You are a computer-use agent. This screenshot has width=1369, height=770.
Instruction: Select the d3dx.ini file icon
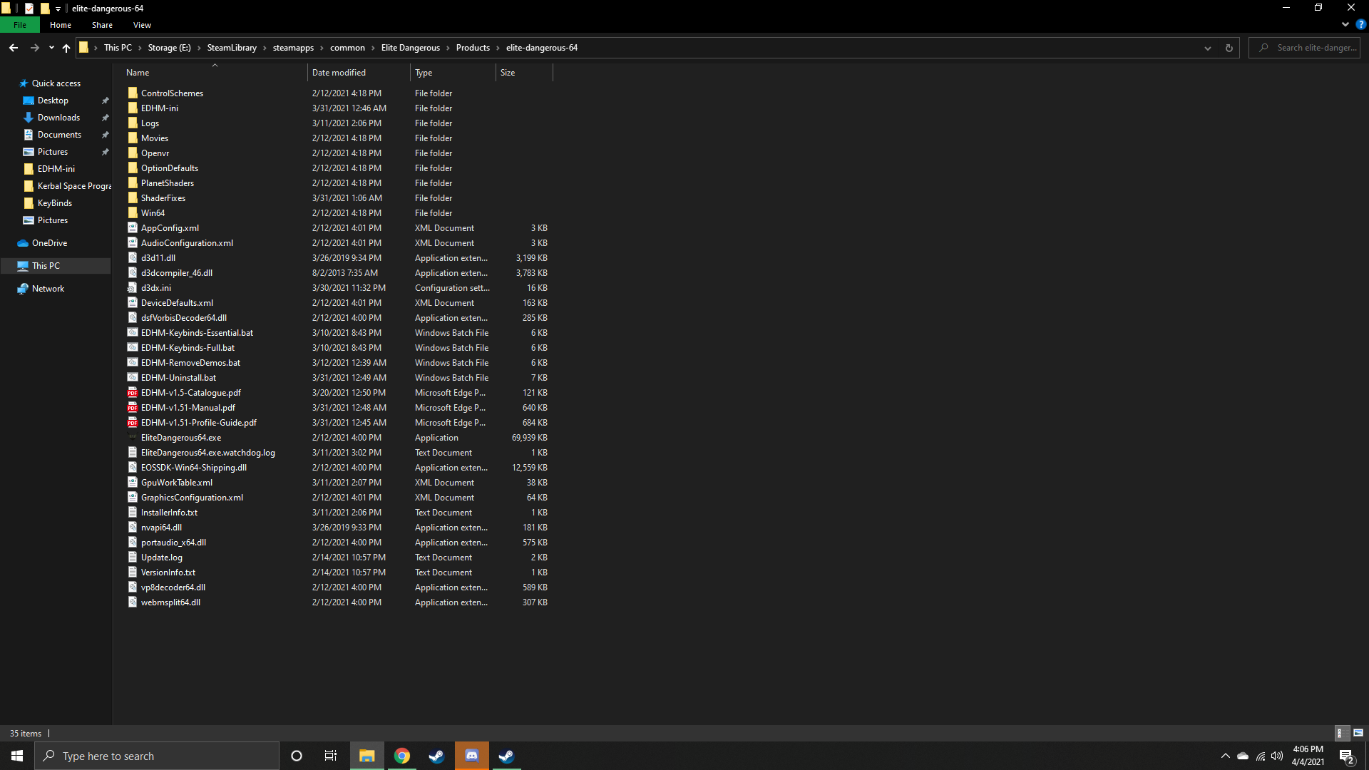pos(133,288)
